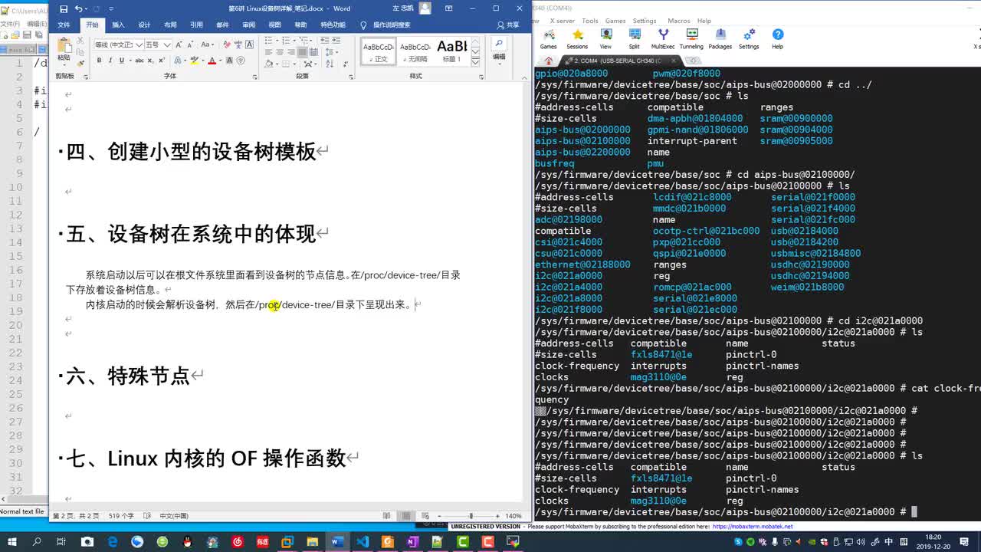
Task: Open the 编辑 find group
Action: 499,51
